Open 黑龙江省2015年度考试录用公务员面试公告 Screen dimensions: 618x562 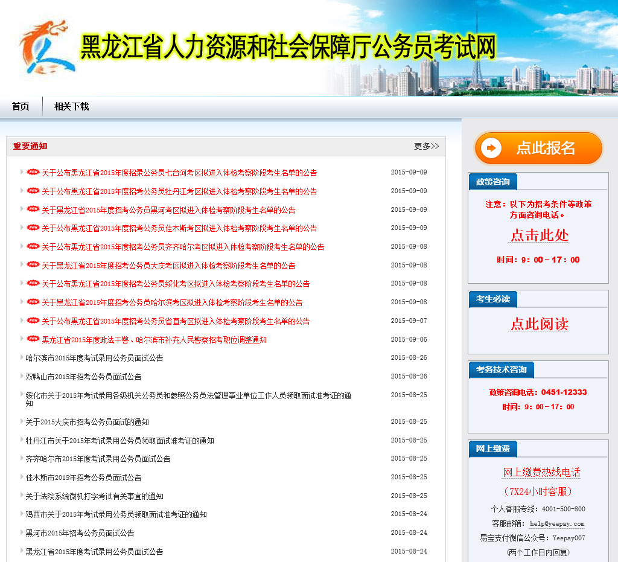(x=94, y=552)
